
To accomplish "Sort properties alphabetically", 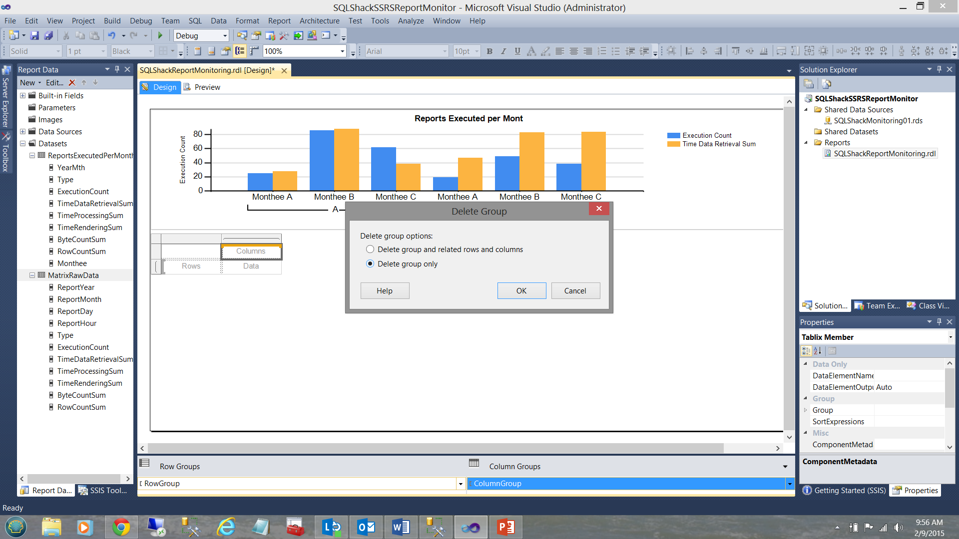I will pyautogui.click(x=818, y=351).
